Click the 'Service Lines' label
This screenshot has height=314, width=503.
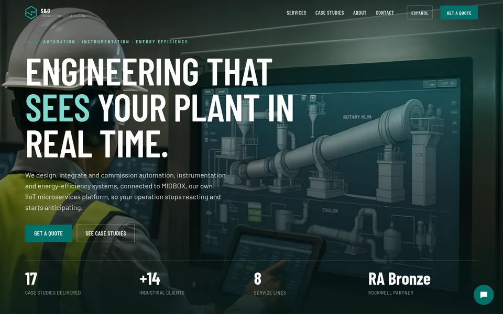point(270,293)
